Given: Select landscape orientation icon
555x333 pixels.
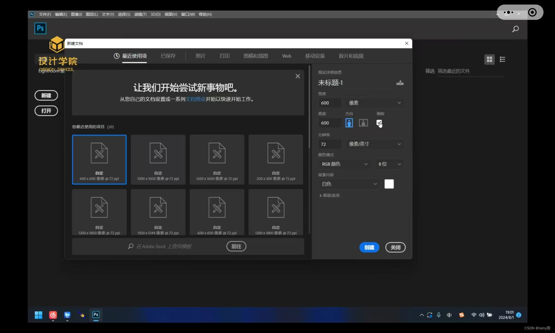Looking at the screenshot, I should 363,123.
